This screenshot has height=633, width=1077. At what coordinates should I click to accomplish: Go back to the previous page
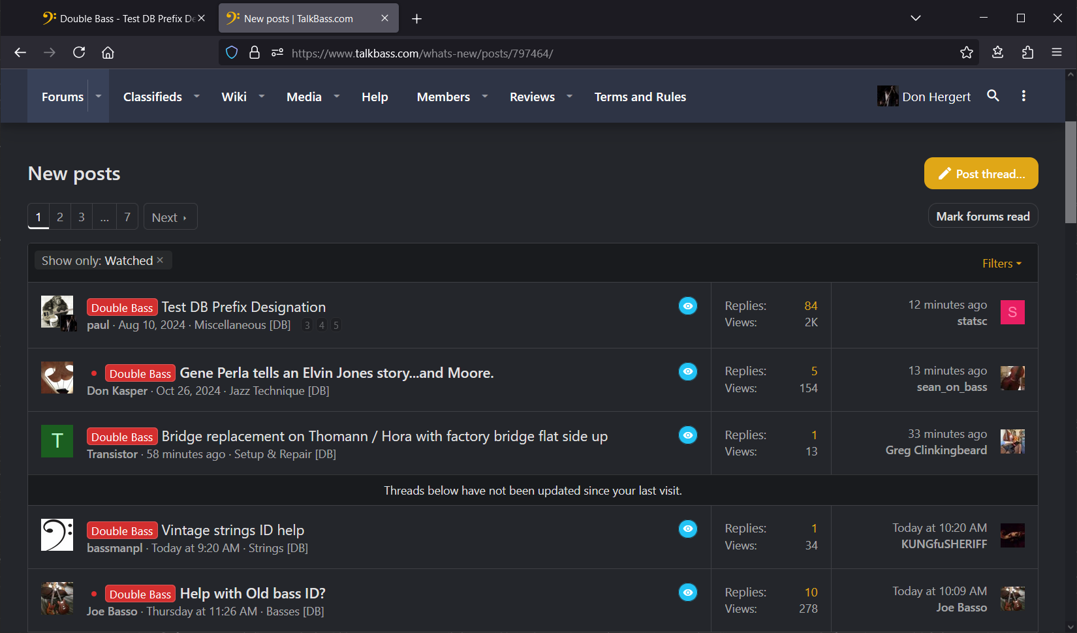pos(20,52)
